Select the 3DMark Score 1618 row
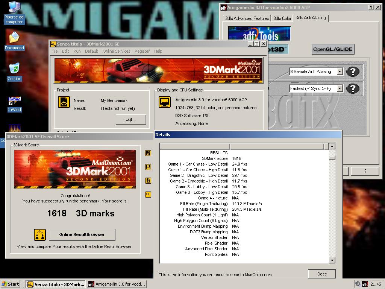This screenshot has width=385, height=289. click(244, 158)
